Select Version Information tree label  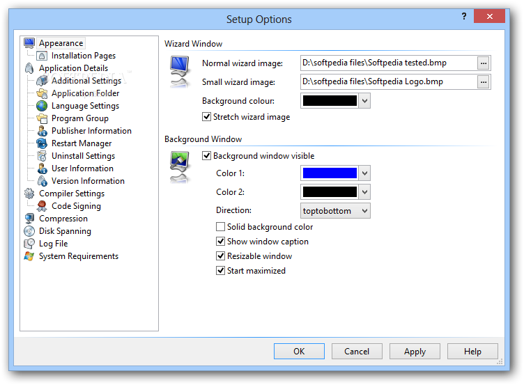point(88,181)
